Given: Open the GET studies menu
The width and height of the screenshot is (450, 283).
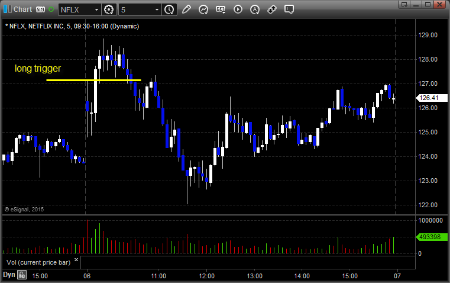Looking at the screenshot, I should pos(221,9).
